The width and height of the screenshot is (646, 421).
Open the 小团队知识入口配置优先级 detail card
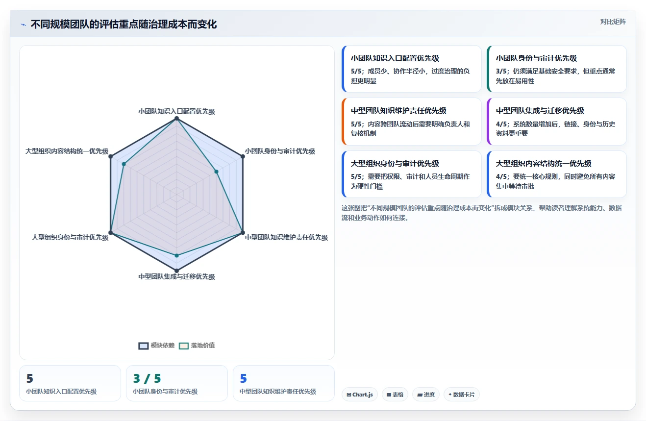click(x=411, y=69)
